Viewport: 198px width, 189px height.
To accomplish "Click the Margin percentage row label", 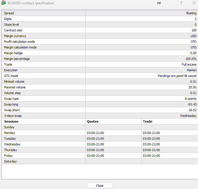I will (x=17, y=59).
